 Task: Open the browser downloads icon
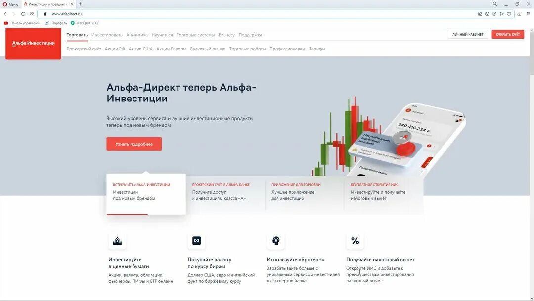(519, 14)
